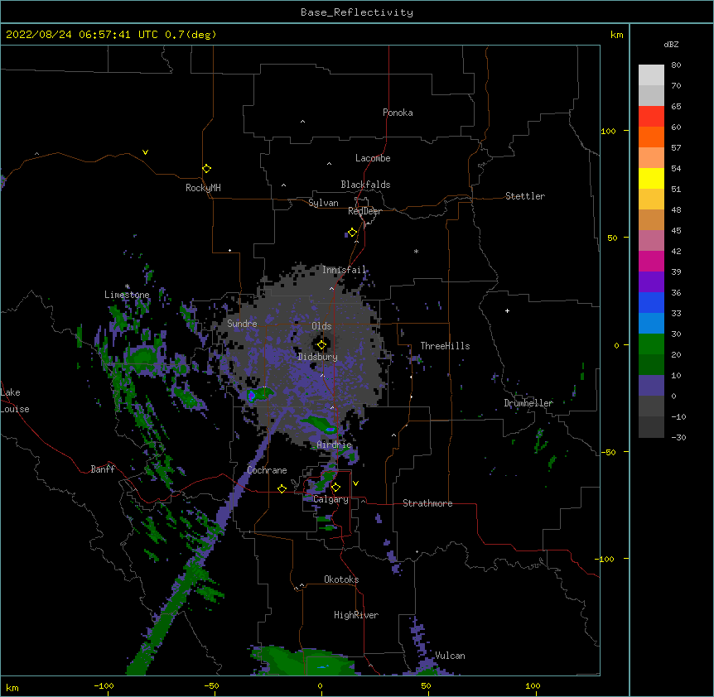Click the yellow diamond marker just above Calgary label
This screenshot has width=714, height=697.
[335, 488]
